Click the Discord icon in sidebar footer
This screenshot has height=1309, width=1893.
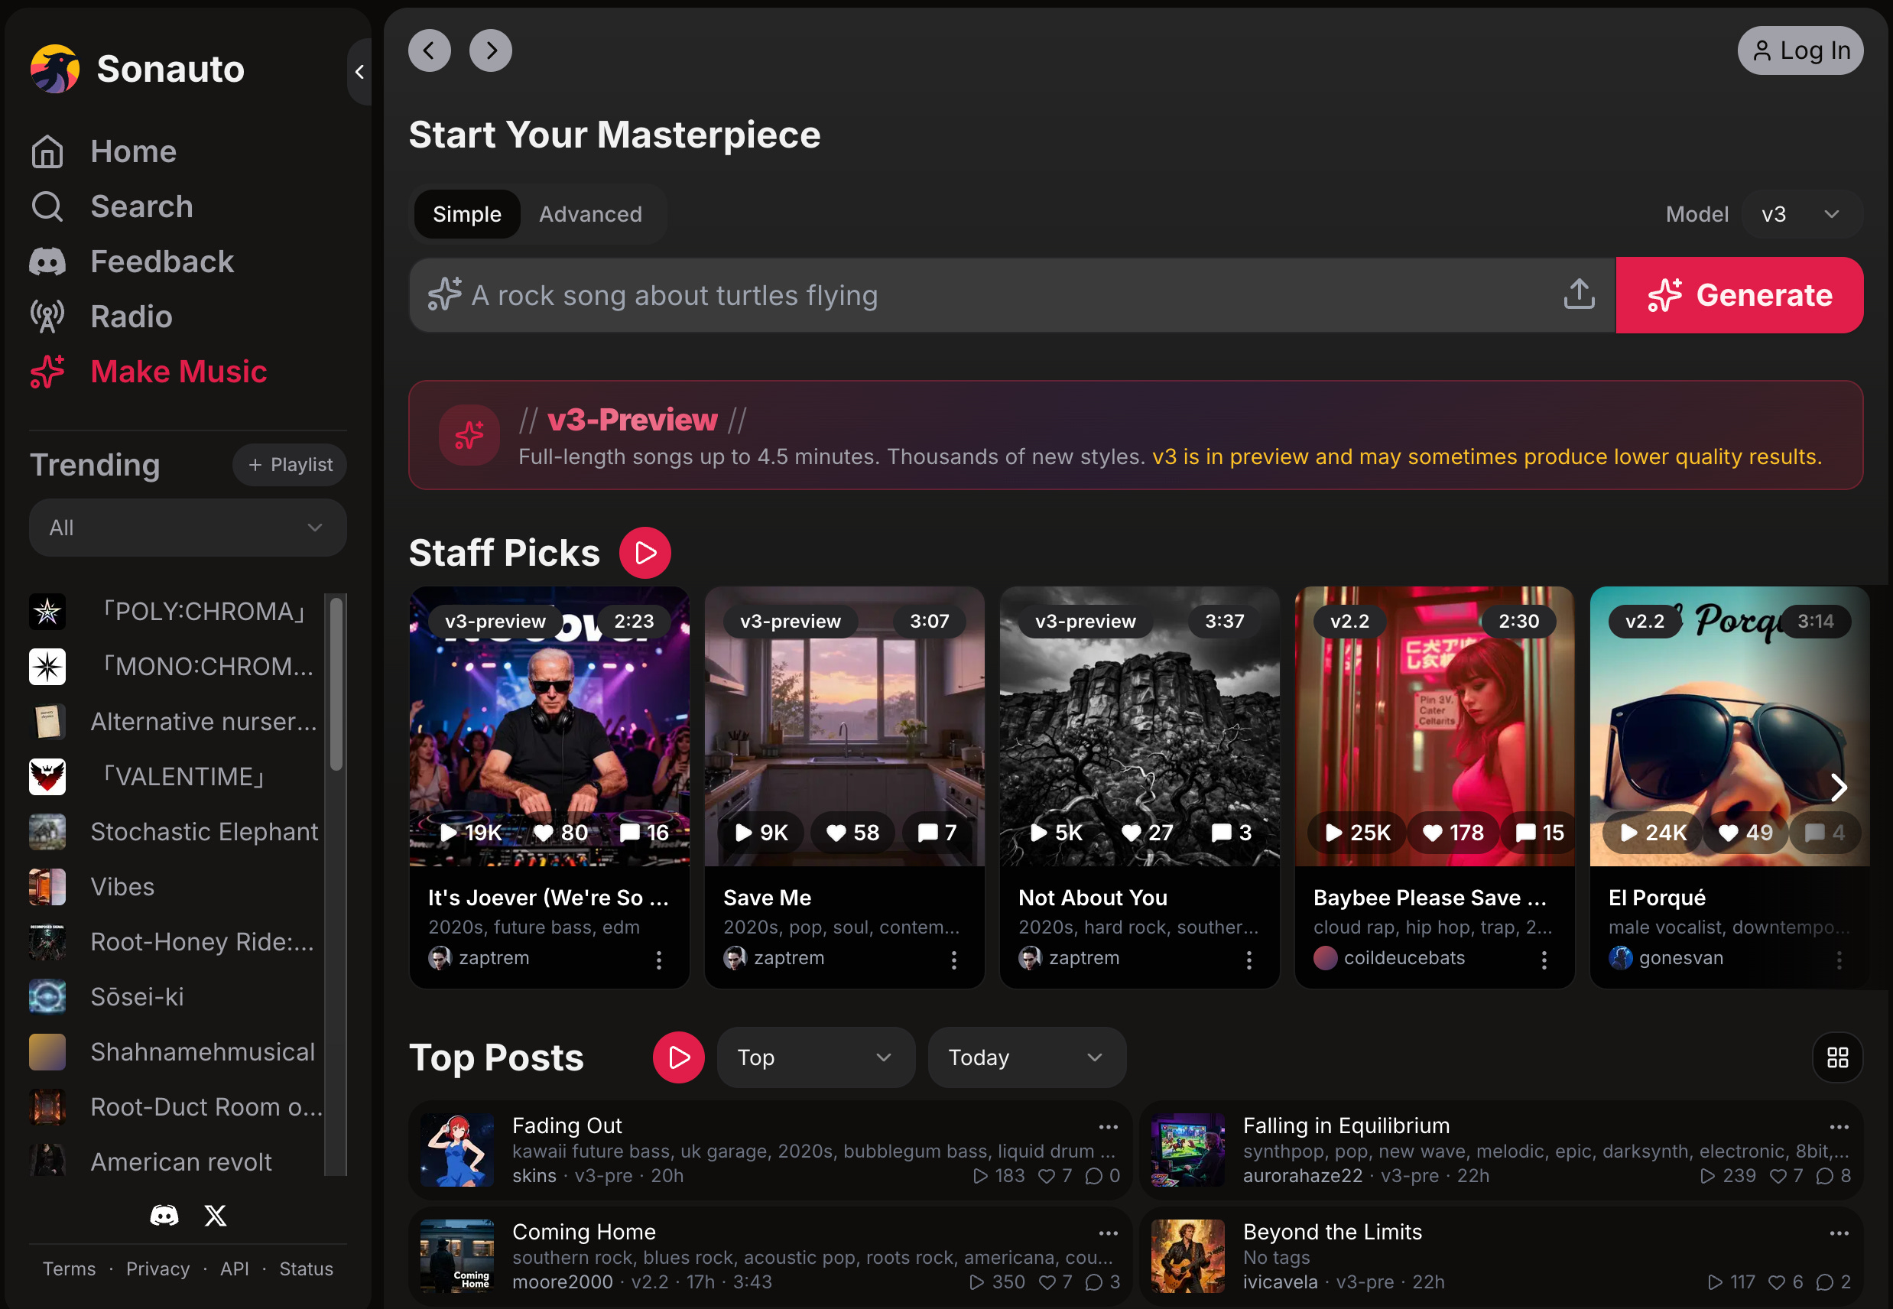[164, 1216]
